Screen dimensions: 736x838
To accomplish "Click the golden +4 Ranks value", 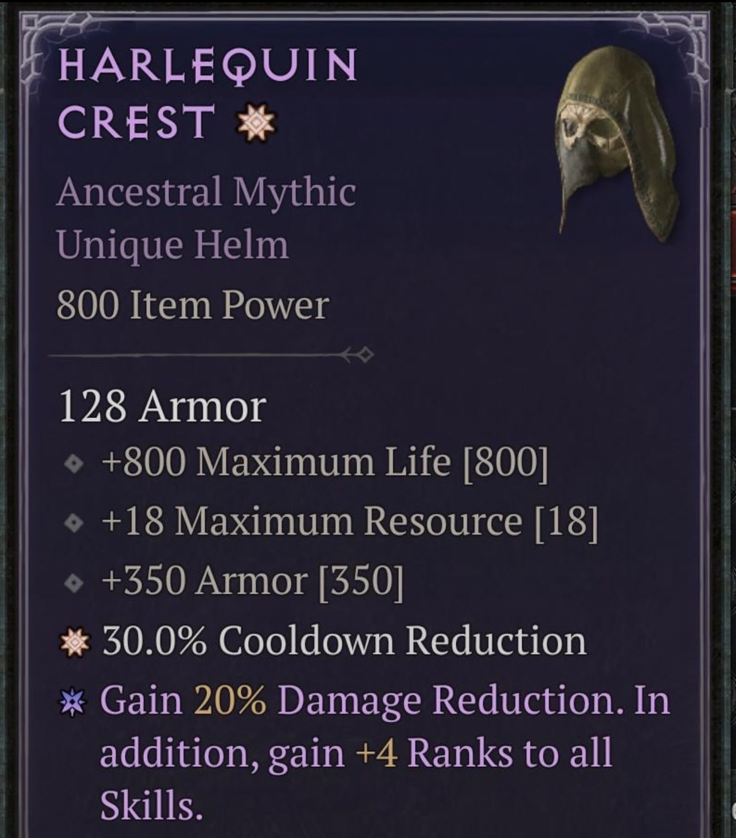I will tap(377, 754).
